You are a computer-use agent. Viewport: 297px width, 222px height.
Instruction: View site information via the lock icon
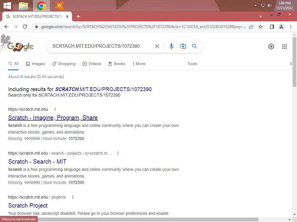(x=36, y=27)
